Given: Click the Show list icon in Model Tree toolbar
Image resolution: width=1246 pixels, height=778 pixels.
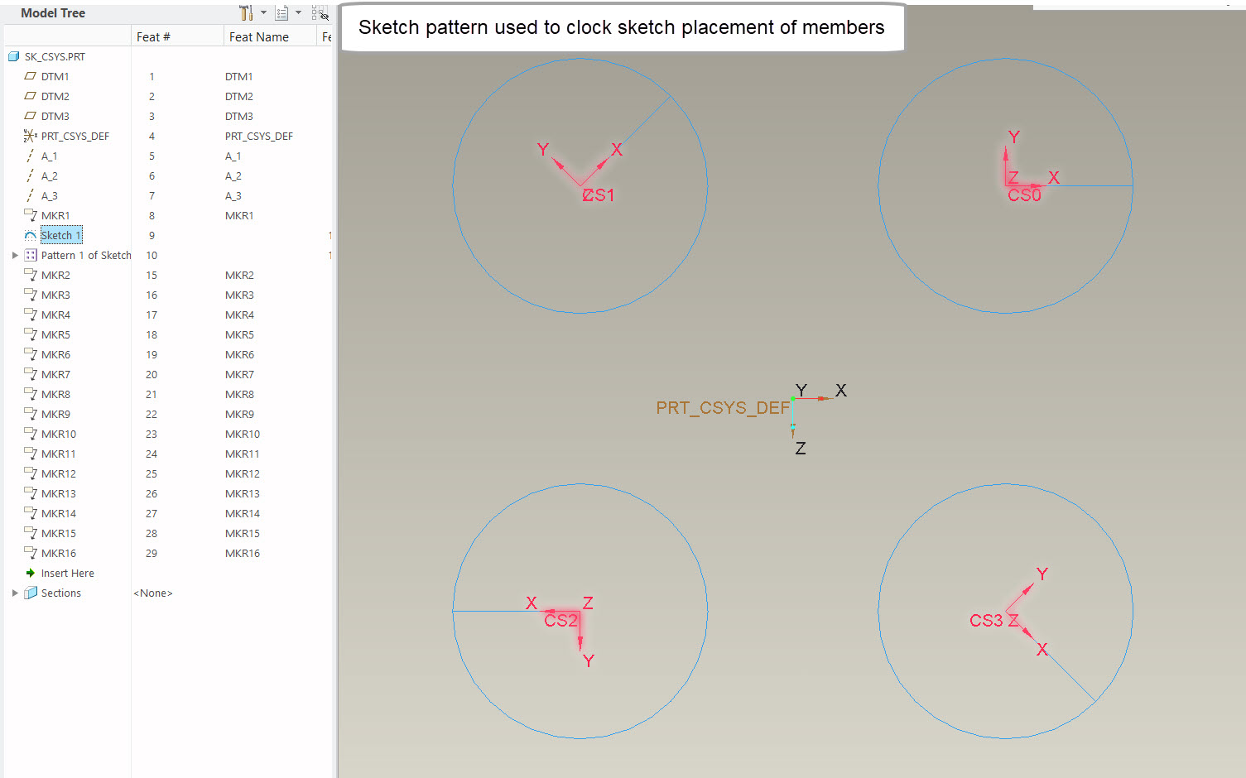Looking at the screenshot, I should tap(281, 13).
